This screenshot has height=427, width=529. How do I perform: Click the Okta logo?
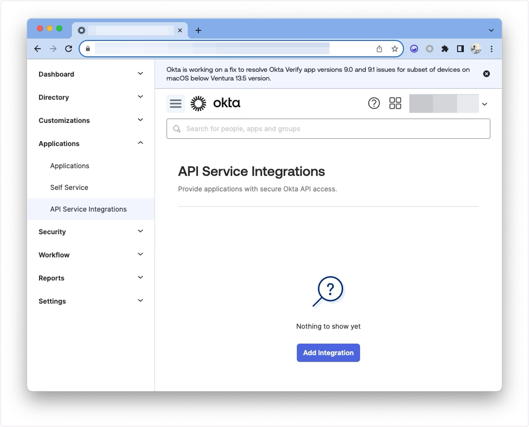pos(216,103)
